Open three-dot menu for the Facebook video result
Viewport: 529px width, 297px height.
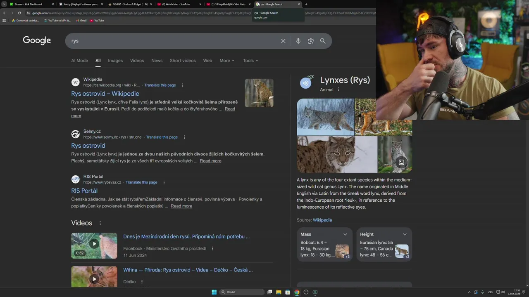[x=213, y=249]
